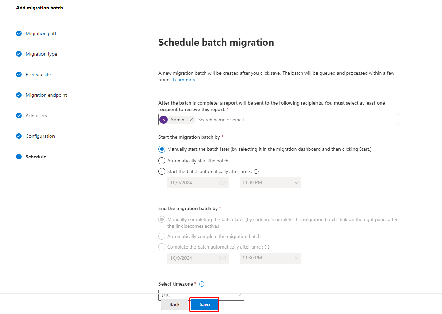Screen dimensions: 442x314
Task: Select Manually completing the batch later option
Action: coord(162,219)
